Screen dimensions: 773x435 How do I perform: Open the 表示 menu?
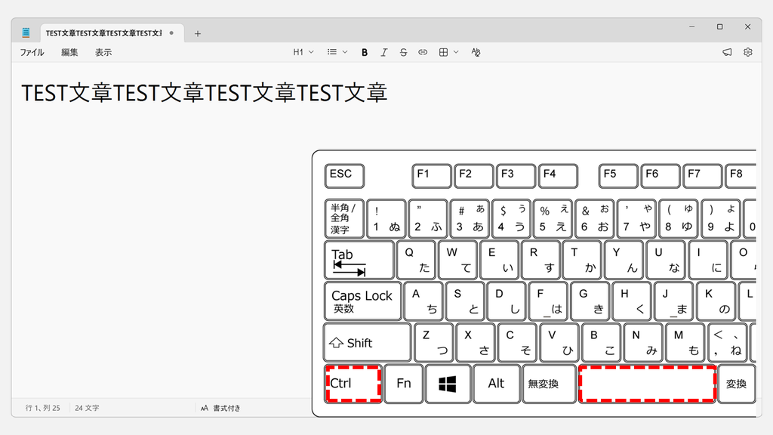tap(103, 52)
